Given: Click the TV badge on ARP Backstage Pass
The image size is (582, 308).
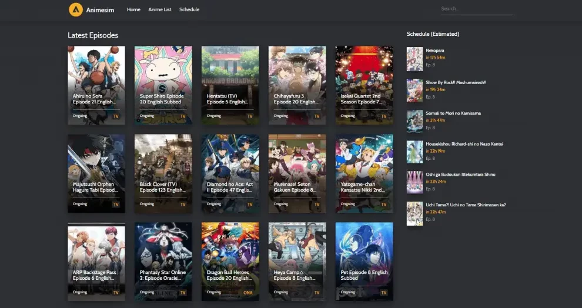Looking at the screenshot, I should tap(116, 293).
